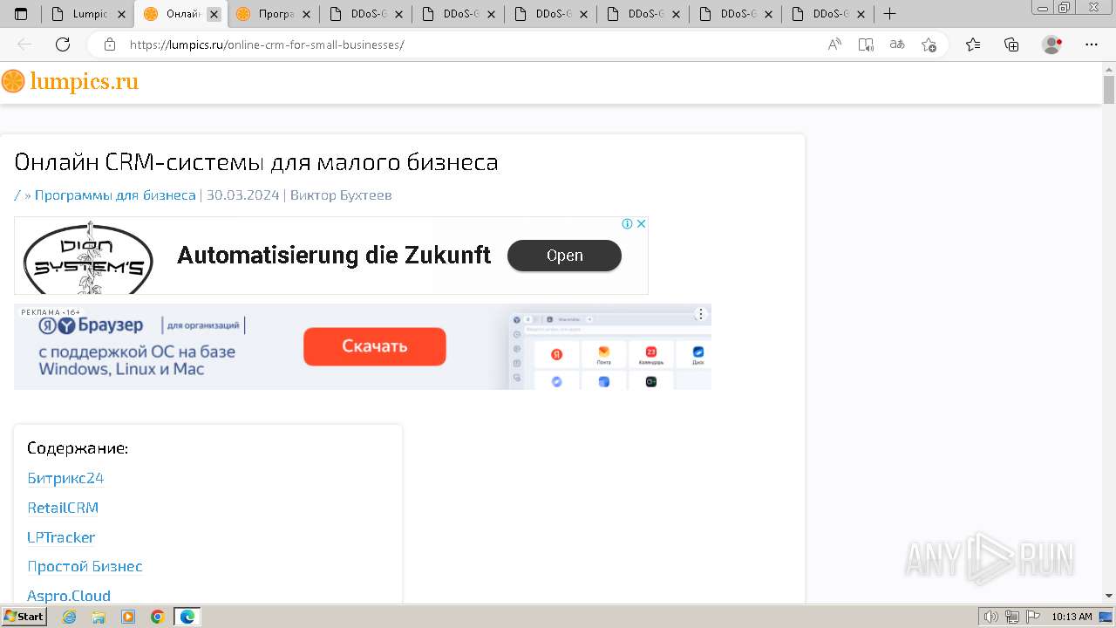Click the Back navigation arrow
This screenshot has height=628, width=1116.
[24, 44]
